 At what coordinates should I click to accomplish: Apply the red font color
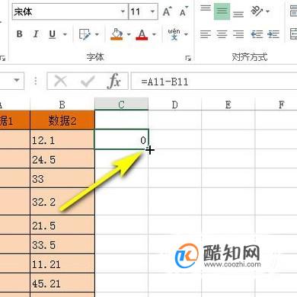[x=142, y=34]
